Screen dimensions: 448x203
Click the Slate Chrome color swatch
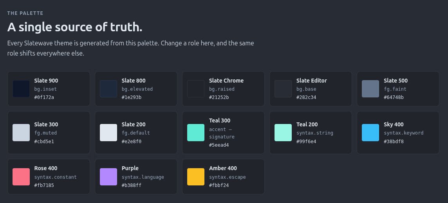coord(196,89)
